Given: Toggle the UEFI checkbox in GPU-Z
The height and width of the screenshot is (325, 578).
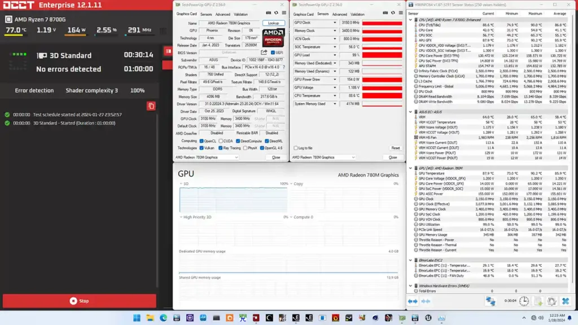Looking at the screenshot, I should tap(273, 52).
